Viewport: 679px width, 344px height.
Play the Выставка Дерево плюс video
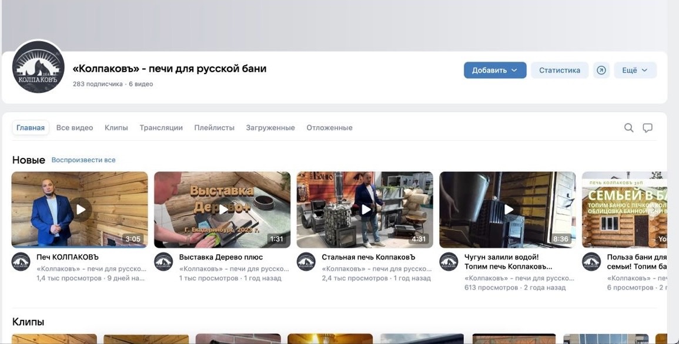[223, 210]
